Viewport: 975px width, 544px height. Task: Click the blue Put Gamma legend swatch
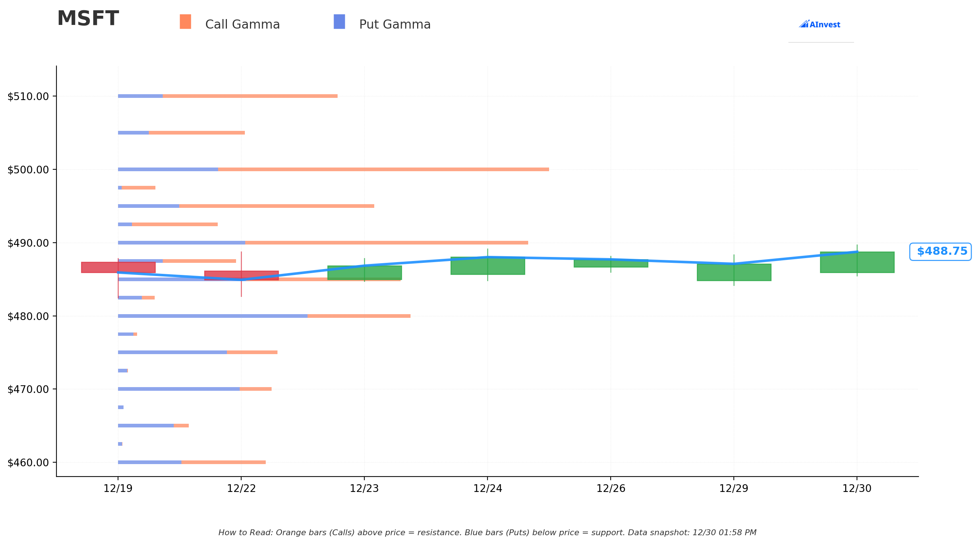(x=339, y=22)
